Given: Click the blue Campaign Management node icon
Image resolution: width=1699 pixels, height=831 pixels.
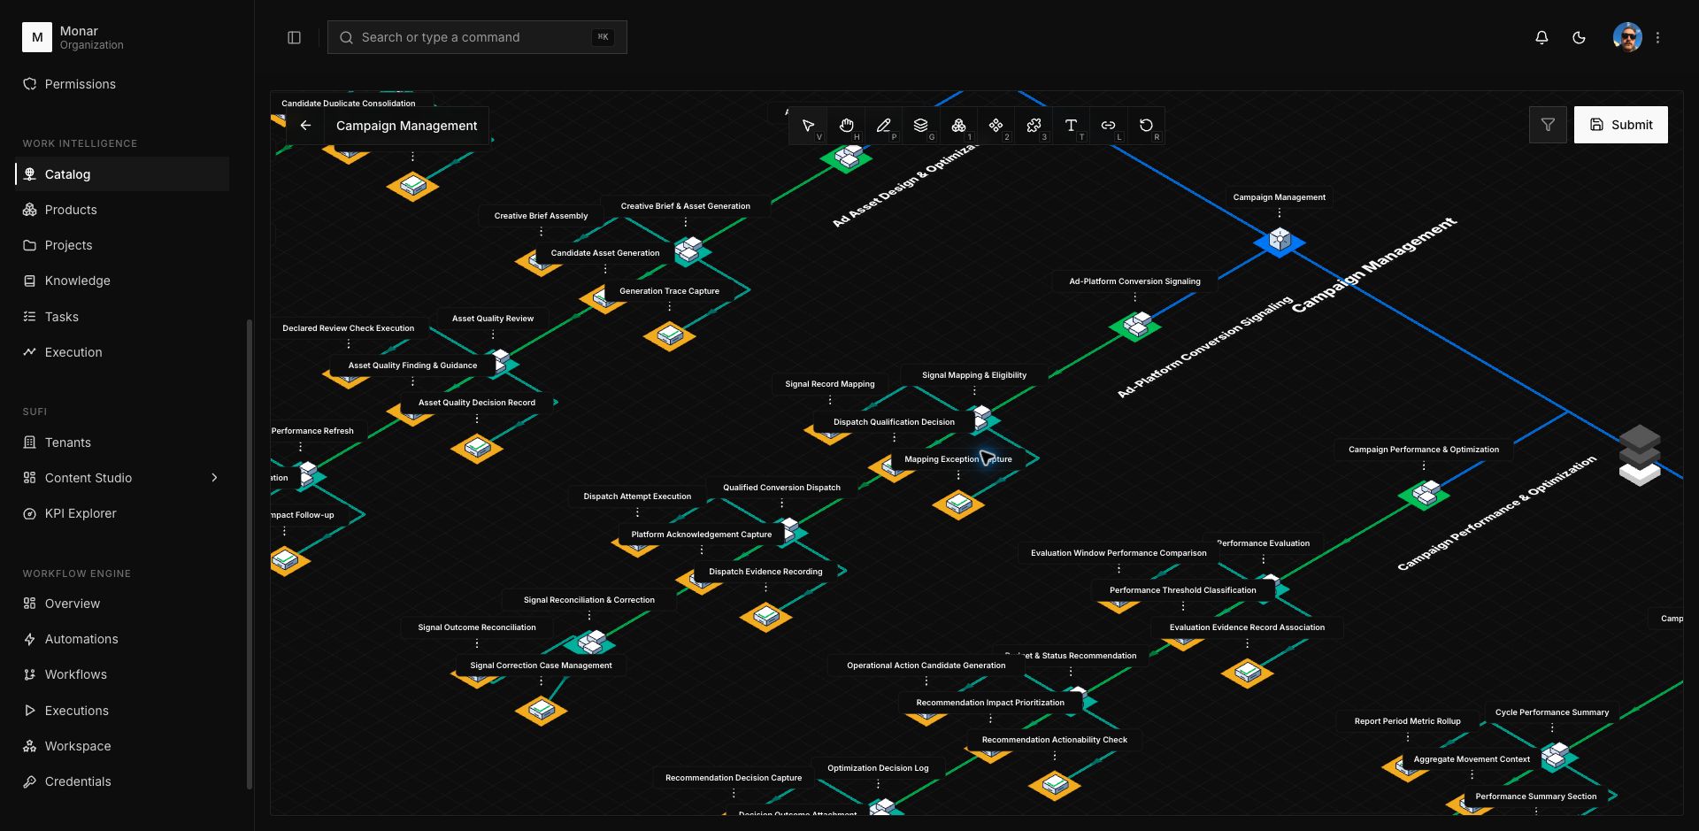Looking at the screenshot, I should coord(1279,241).
